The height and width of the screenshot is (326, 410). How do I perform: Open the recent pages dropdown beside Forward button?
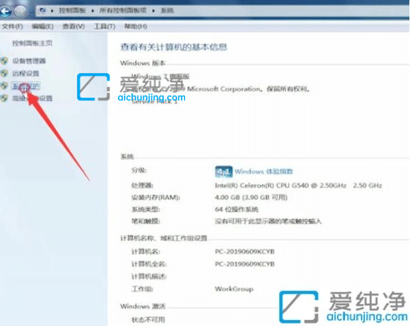tap(31, 11)
